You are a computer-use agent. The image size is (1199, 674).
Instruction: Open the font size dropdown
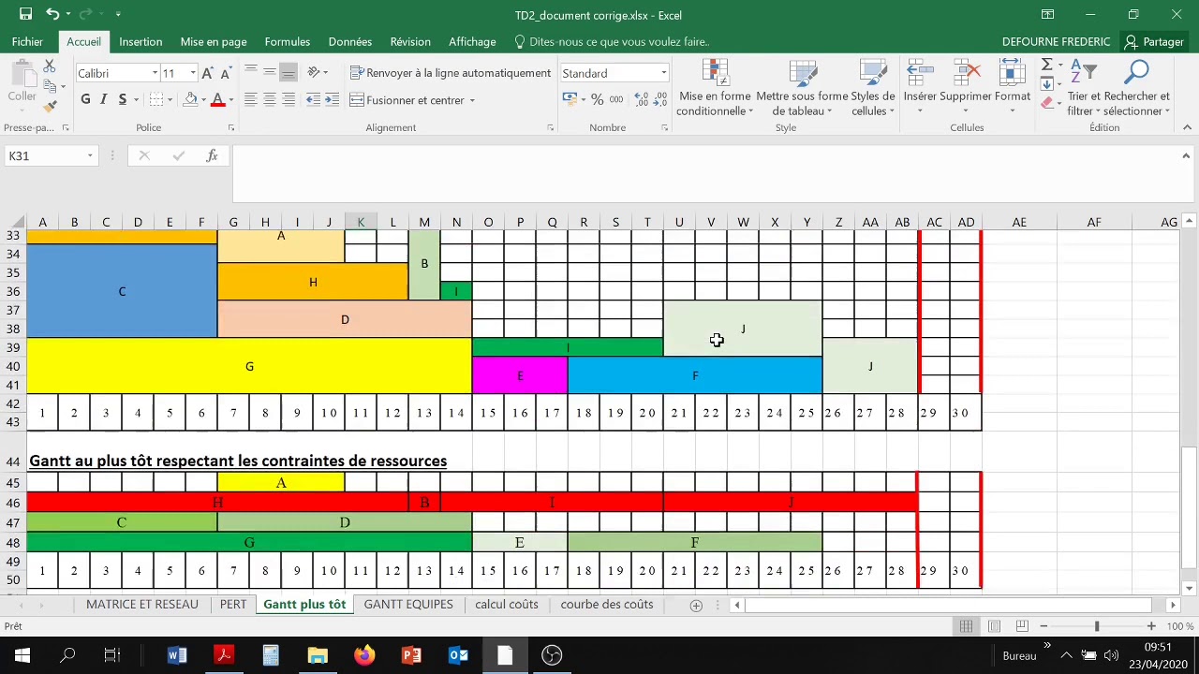point(193,73)
